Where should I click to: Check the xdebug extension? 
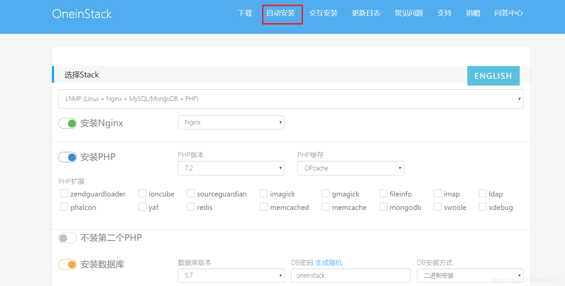pos(482,207)
